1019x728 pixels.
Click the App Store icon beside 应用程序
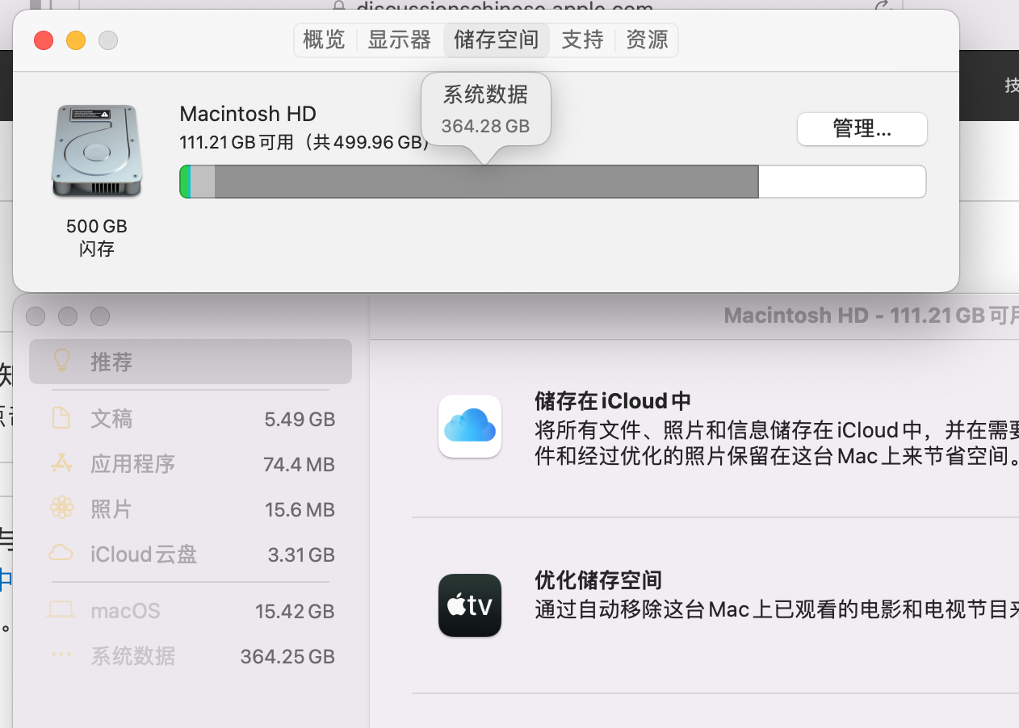pos(61,463)
